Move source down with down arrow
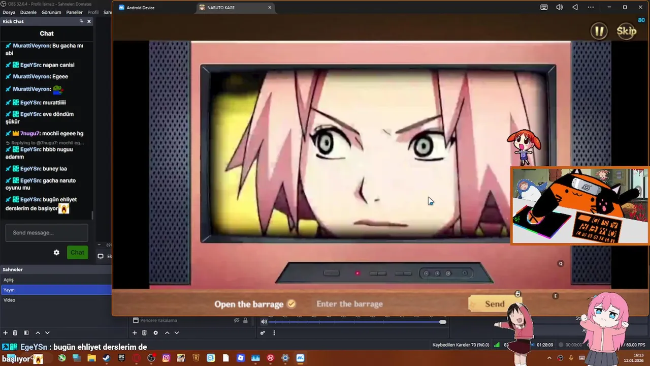This screenshot has height=366, width=650. coord(177,333)
